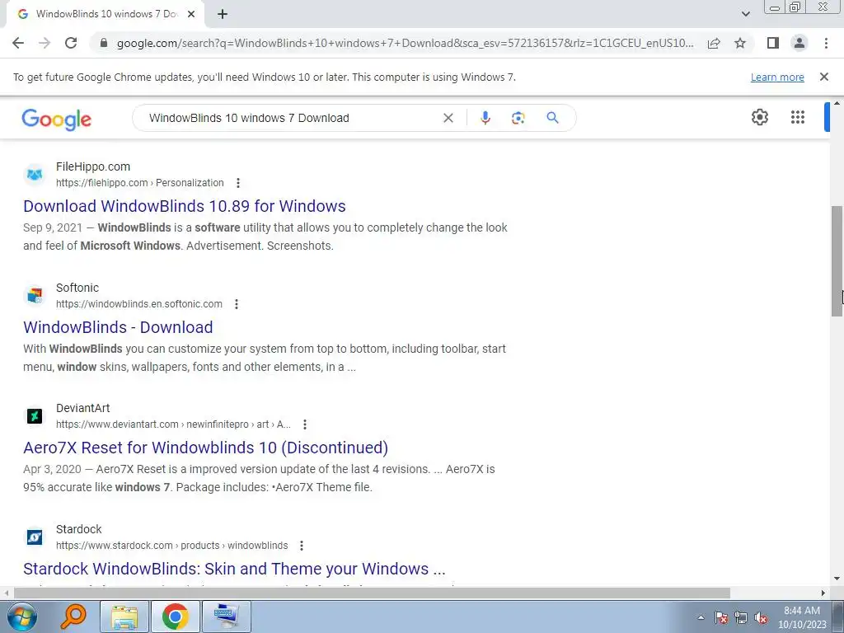This screenshot has height=633, width=844.
Task: Open the Chrome side panel
Action: pyautogui.click(x=773, y=43)
